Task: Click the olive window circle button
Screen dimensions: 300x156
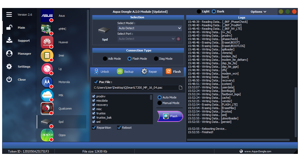Action: tap(281, 12)
